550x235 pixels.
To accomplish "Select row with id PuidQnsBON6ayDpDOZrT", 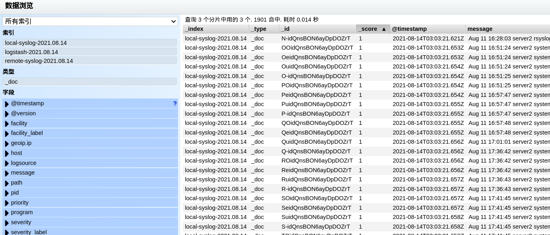I will point(366,104).
